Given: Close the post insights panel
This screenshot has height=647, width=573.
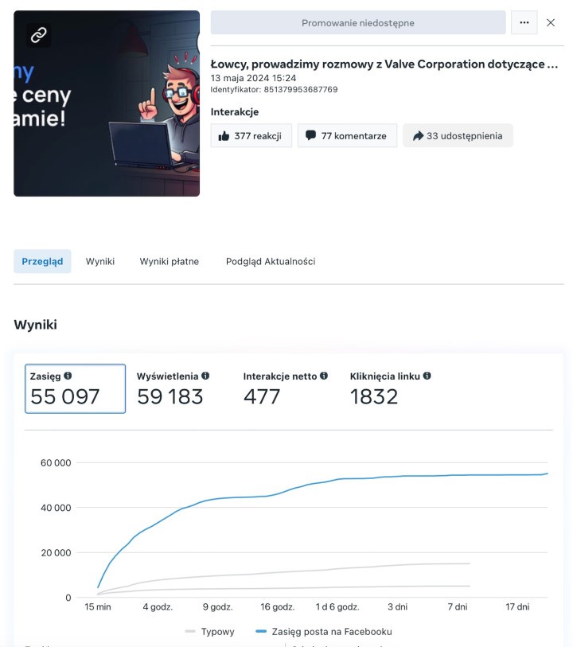Looking at the screenshot, I should click(x=550, y=23).
